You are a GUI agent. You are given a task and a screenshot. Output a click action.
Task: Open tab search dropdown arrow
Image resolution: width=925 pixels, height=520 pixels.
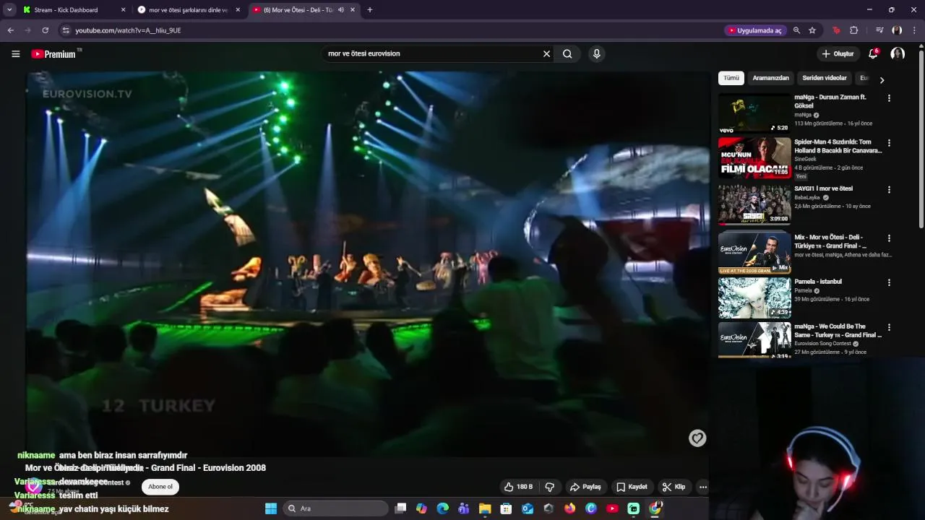pyautogui.click(x=9, y=10)
